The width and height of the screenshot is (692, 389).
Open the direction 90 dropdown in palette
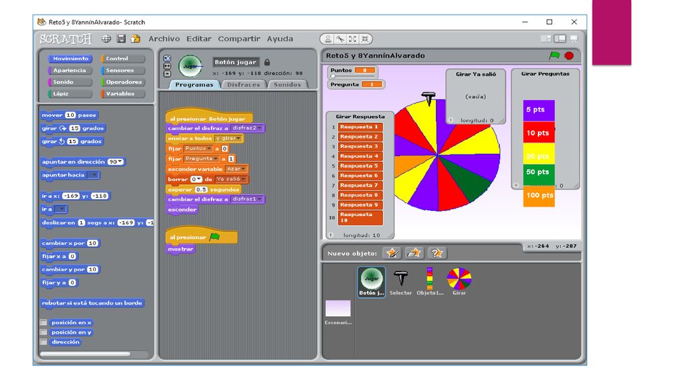pyautogui.click(x=116, y=162)
